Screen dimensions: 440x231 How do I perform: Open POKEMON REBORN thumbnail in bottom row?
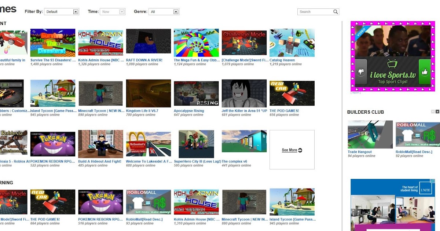point(100,202)
